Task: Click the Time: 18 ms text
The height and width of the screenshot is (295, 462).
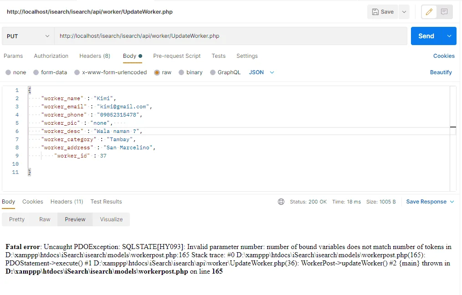Action: (x=346, y=202)
